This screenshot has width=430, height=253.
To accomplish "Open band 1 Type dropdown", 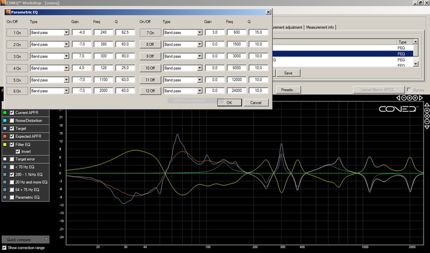I will [x=66, y=33].
